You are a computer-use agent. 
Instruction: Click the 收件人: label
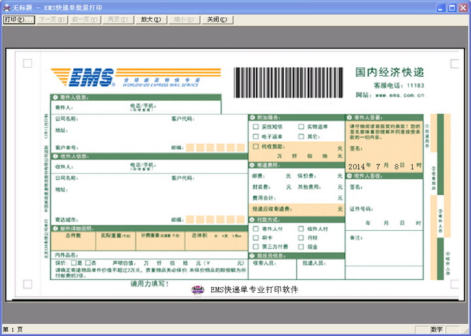tap(64, 167)
